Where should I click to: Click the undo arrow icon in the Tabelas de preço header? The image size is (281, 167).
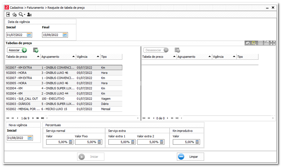(248, 43)
